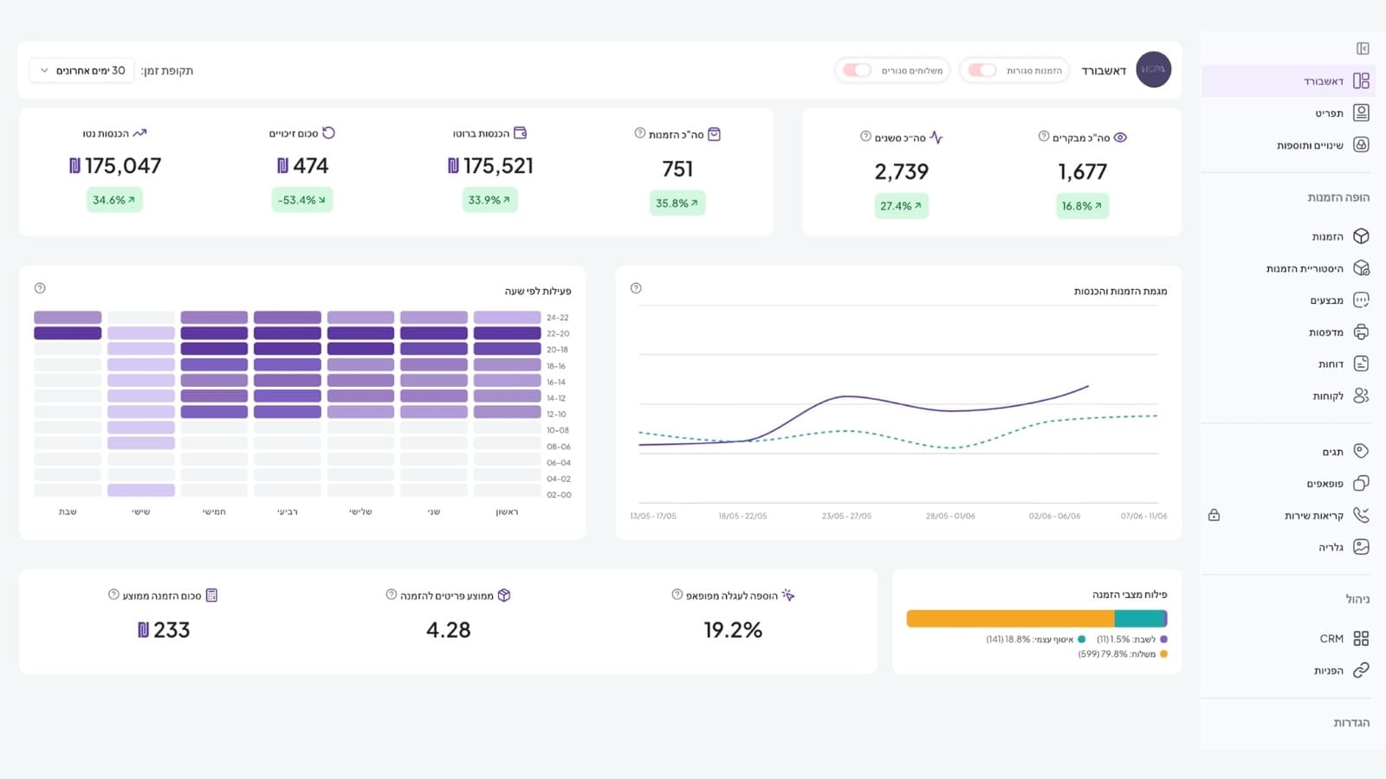1386x779 pixels.
Task: Open Customers (לקוחות) sidebar icon
Action: [x=1361, y=396]
